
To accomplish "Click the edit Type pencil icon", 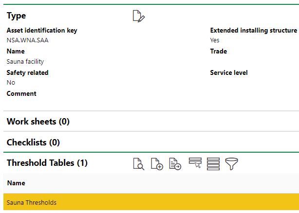I will point(139,17).
